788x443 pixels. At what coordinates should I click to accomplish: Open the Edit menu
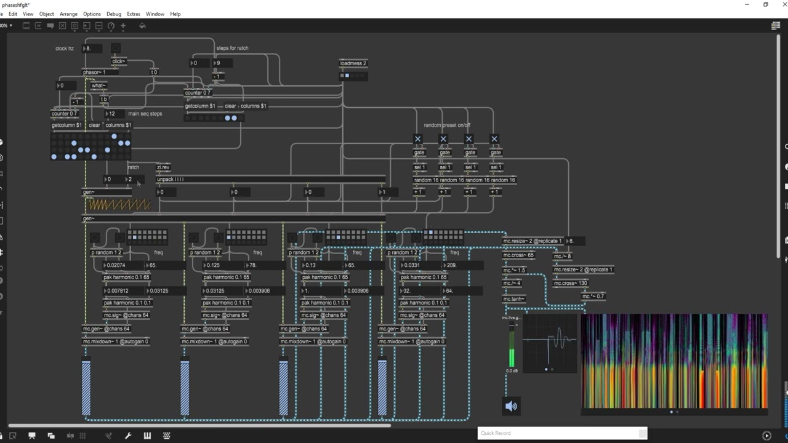click(x=13, y=14)
